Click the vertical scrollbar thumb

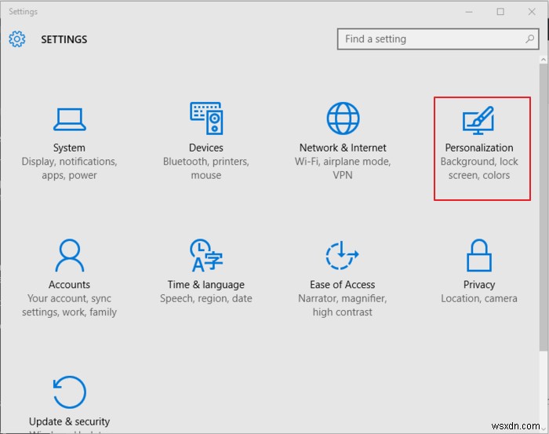tap(543, 206)
